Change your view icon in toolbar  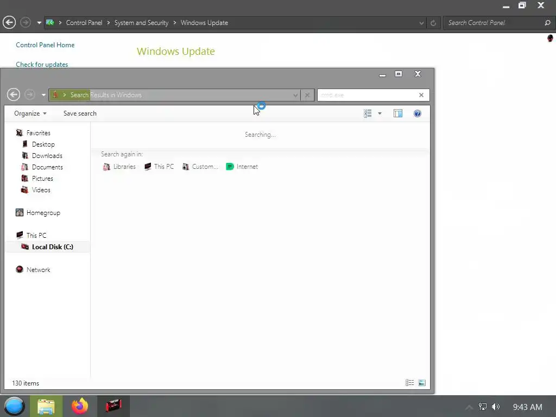(368, 113)
